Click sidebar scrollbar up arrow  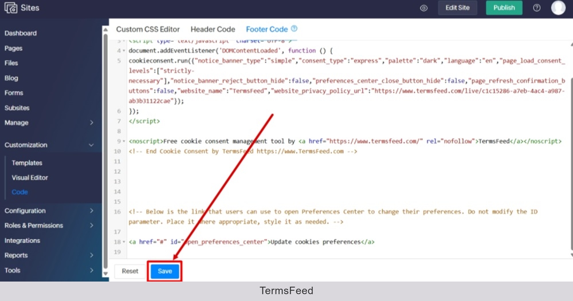[105, 30]
